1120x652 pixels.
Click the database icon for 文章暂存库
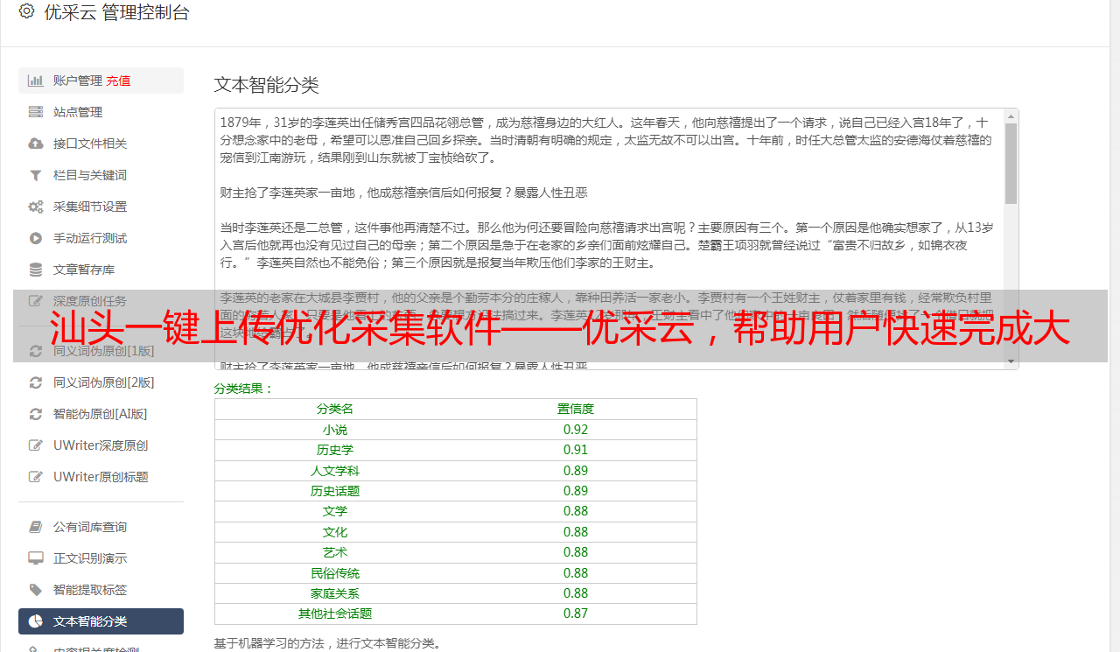[36, 270]
